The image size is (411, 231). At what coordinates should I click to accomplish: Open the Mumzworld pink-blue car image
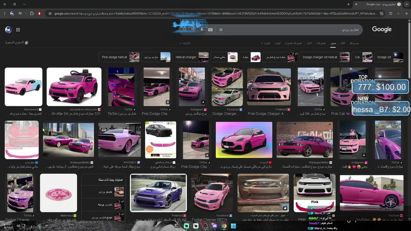tap(23, 87)
